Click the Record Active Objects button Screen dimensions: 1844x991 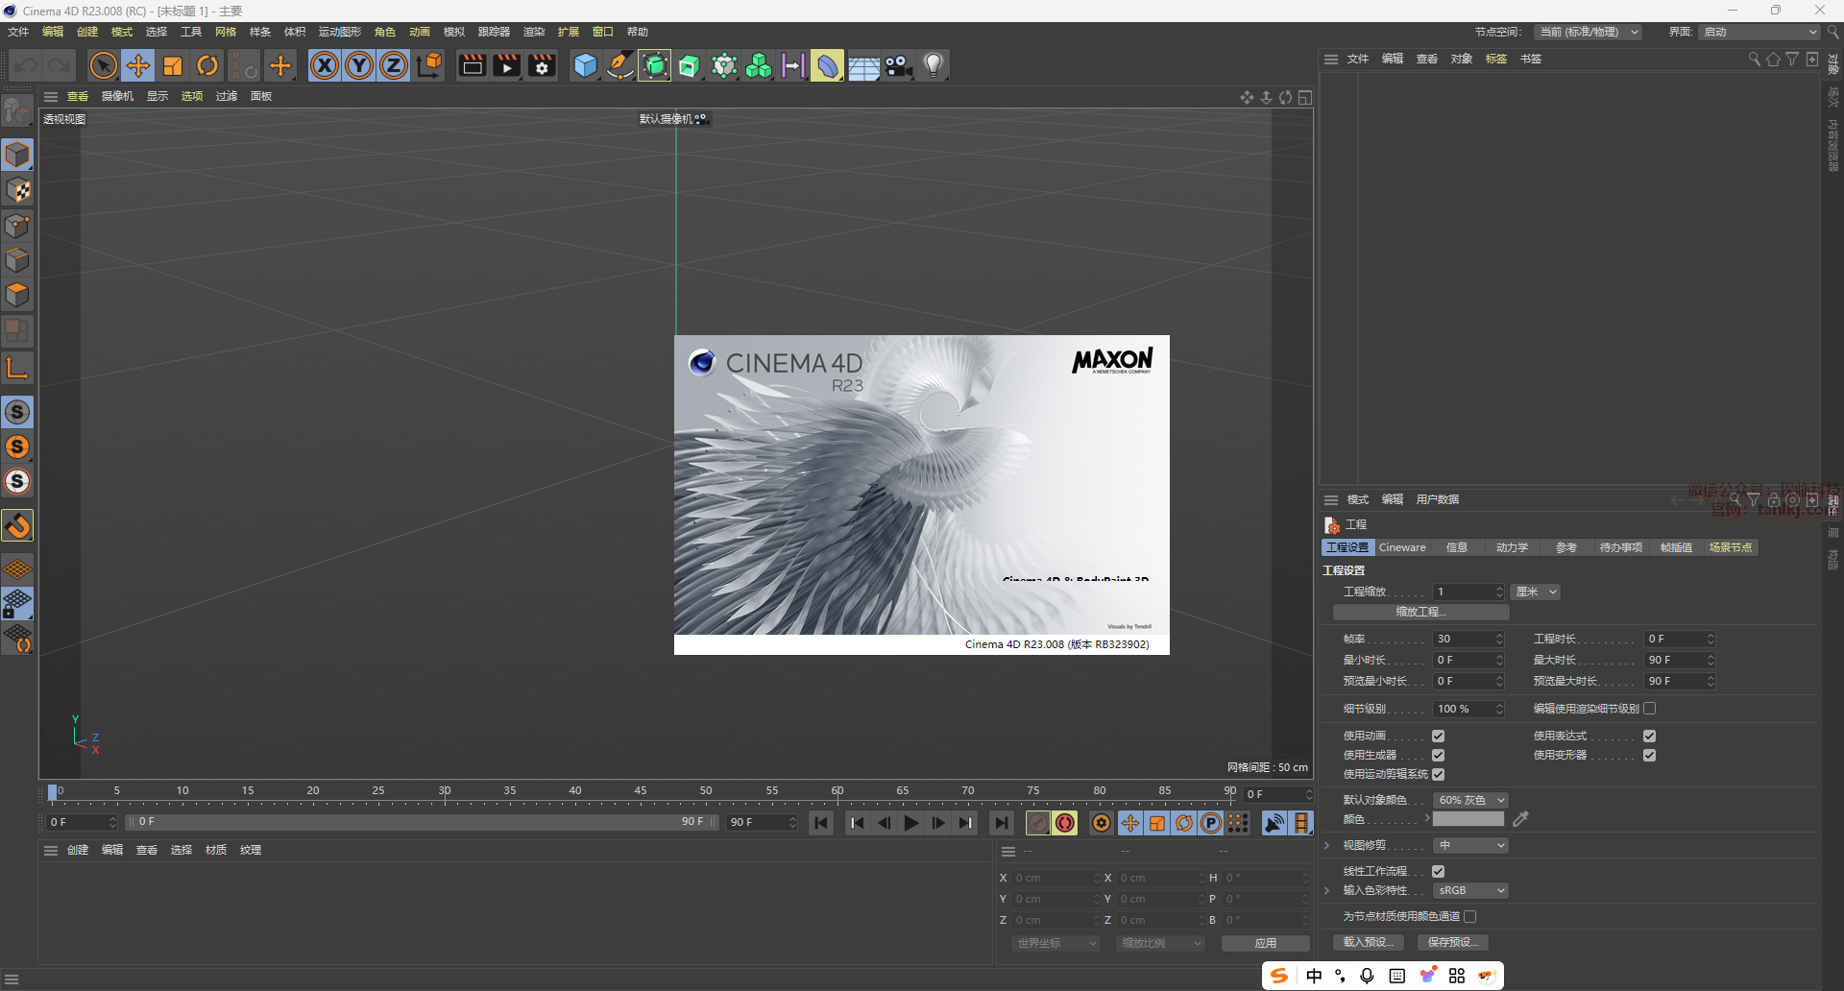tap(1037, 823)
